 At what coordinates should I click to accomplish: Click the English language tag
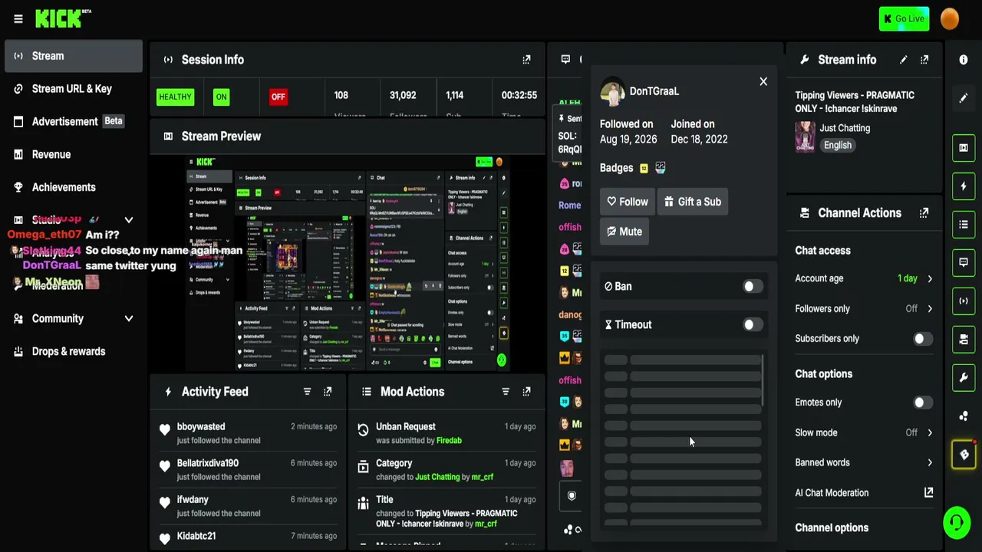tap(838, 146)
